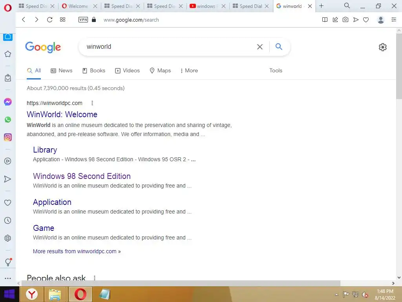
Task: Open the sidebar Player icon
Action: [8, 161]
